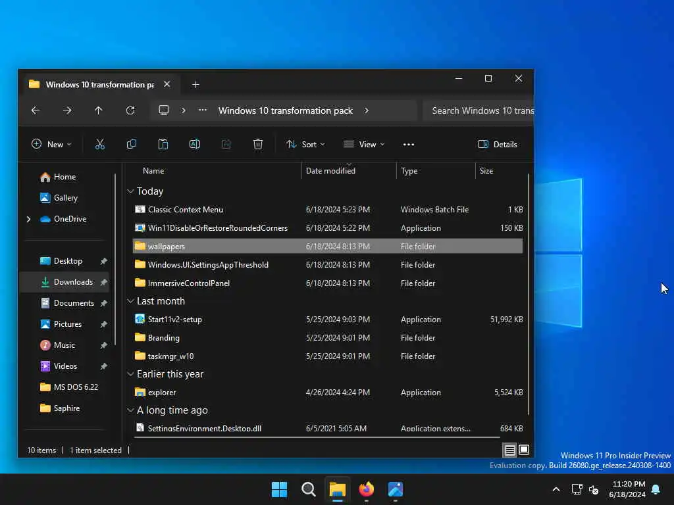Viewport: 674px width, 505px height.
Task: Go back with the left arrow
Action: pos(36,110)
